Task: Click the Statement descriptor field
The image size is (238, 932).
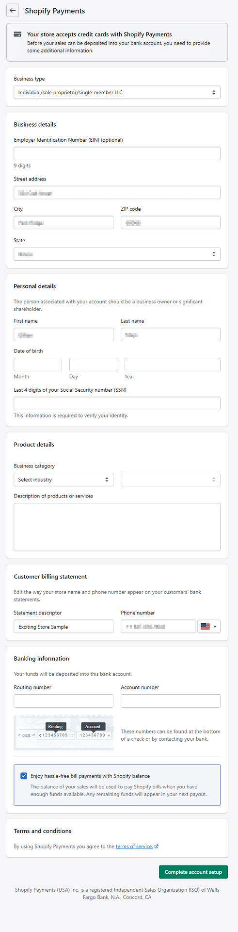Action: [x=63, y=626]
